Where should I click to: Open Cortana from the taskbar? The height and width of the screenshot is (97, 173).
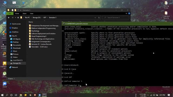pos(11,95)
